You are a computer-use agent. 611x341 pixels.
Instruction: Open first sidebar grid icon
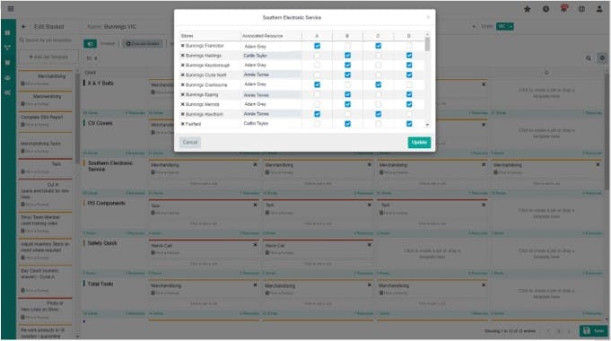pos(7,33)
